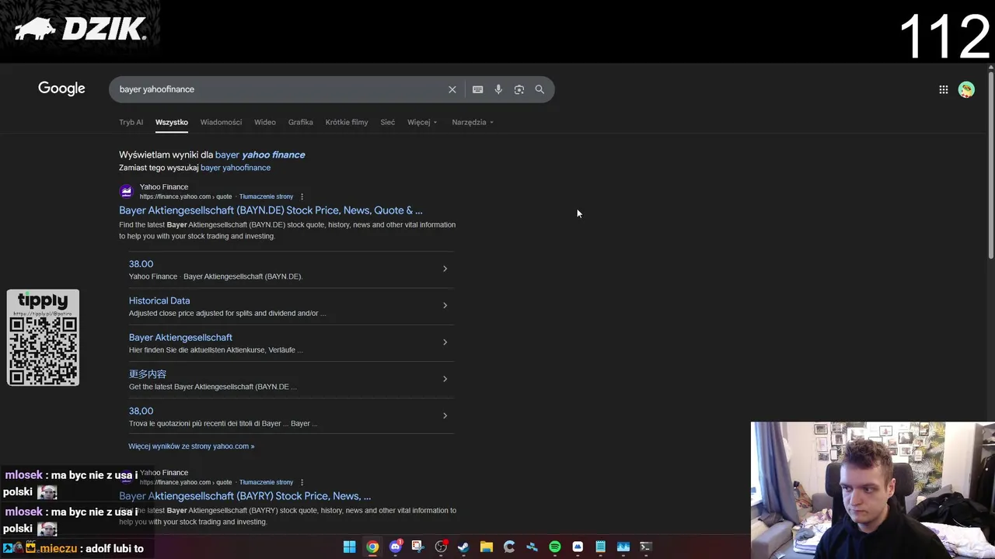Viewport: 995px width, 559px height.
Task: Submit search with magnifier icon
Action: pyautogui.click(x=539, y=89)
